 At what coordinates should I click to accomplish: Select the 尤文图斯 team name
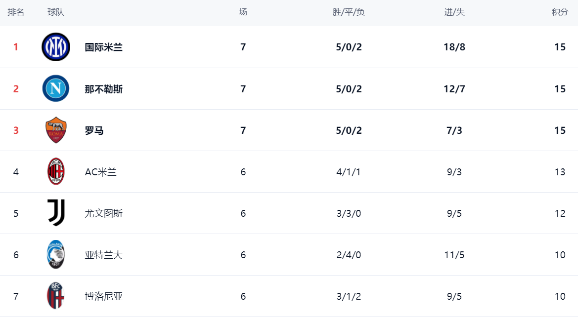click(104, 213)
